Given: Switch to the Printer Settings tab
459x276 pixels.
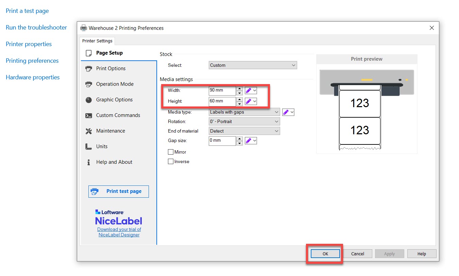Looking at the screenshot, I should click(97, 41).
